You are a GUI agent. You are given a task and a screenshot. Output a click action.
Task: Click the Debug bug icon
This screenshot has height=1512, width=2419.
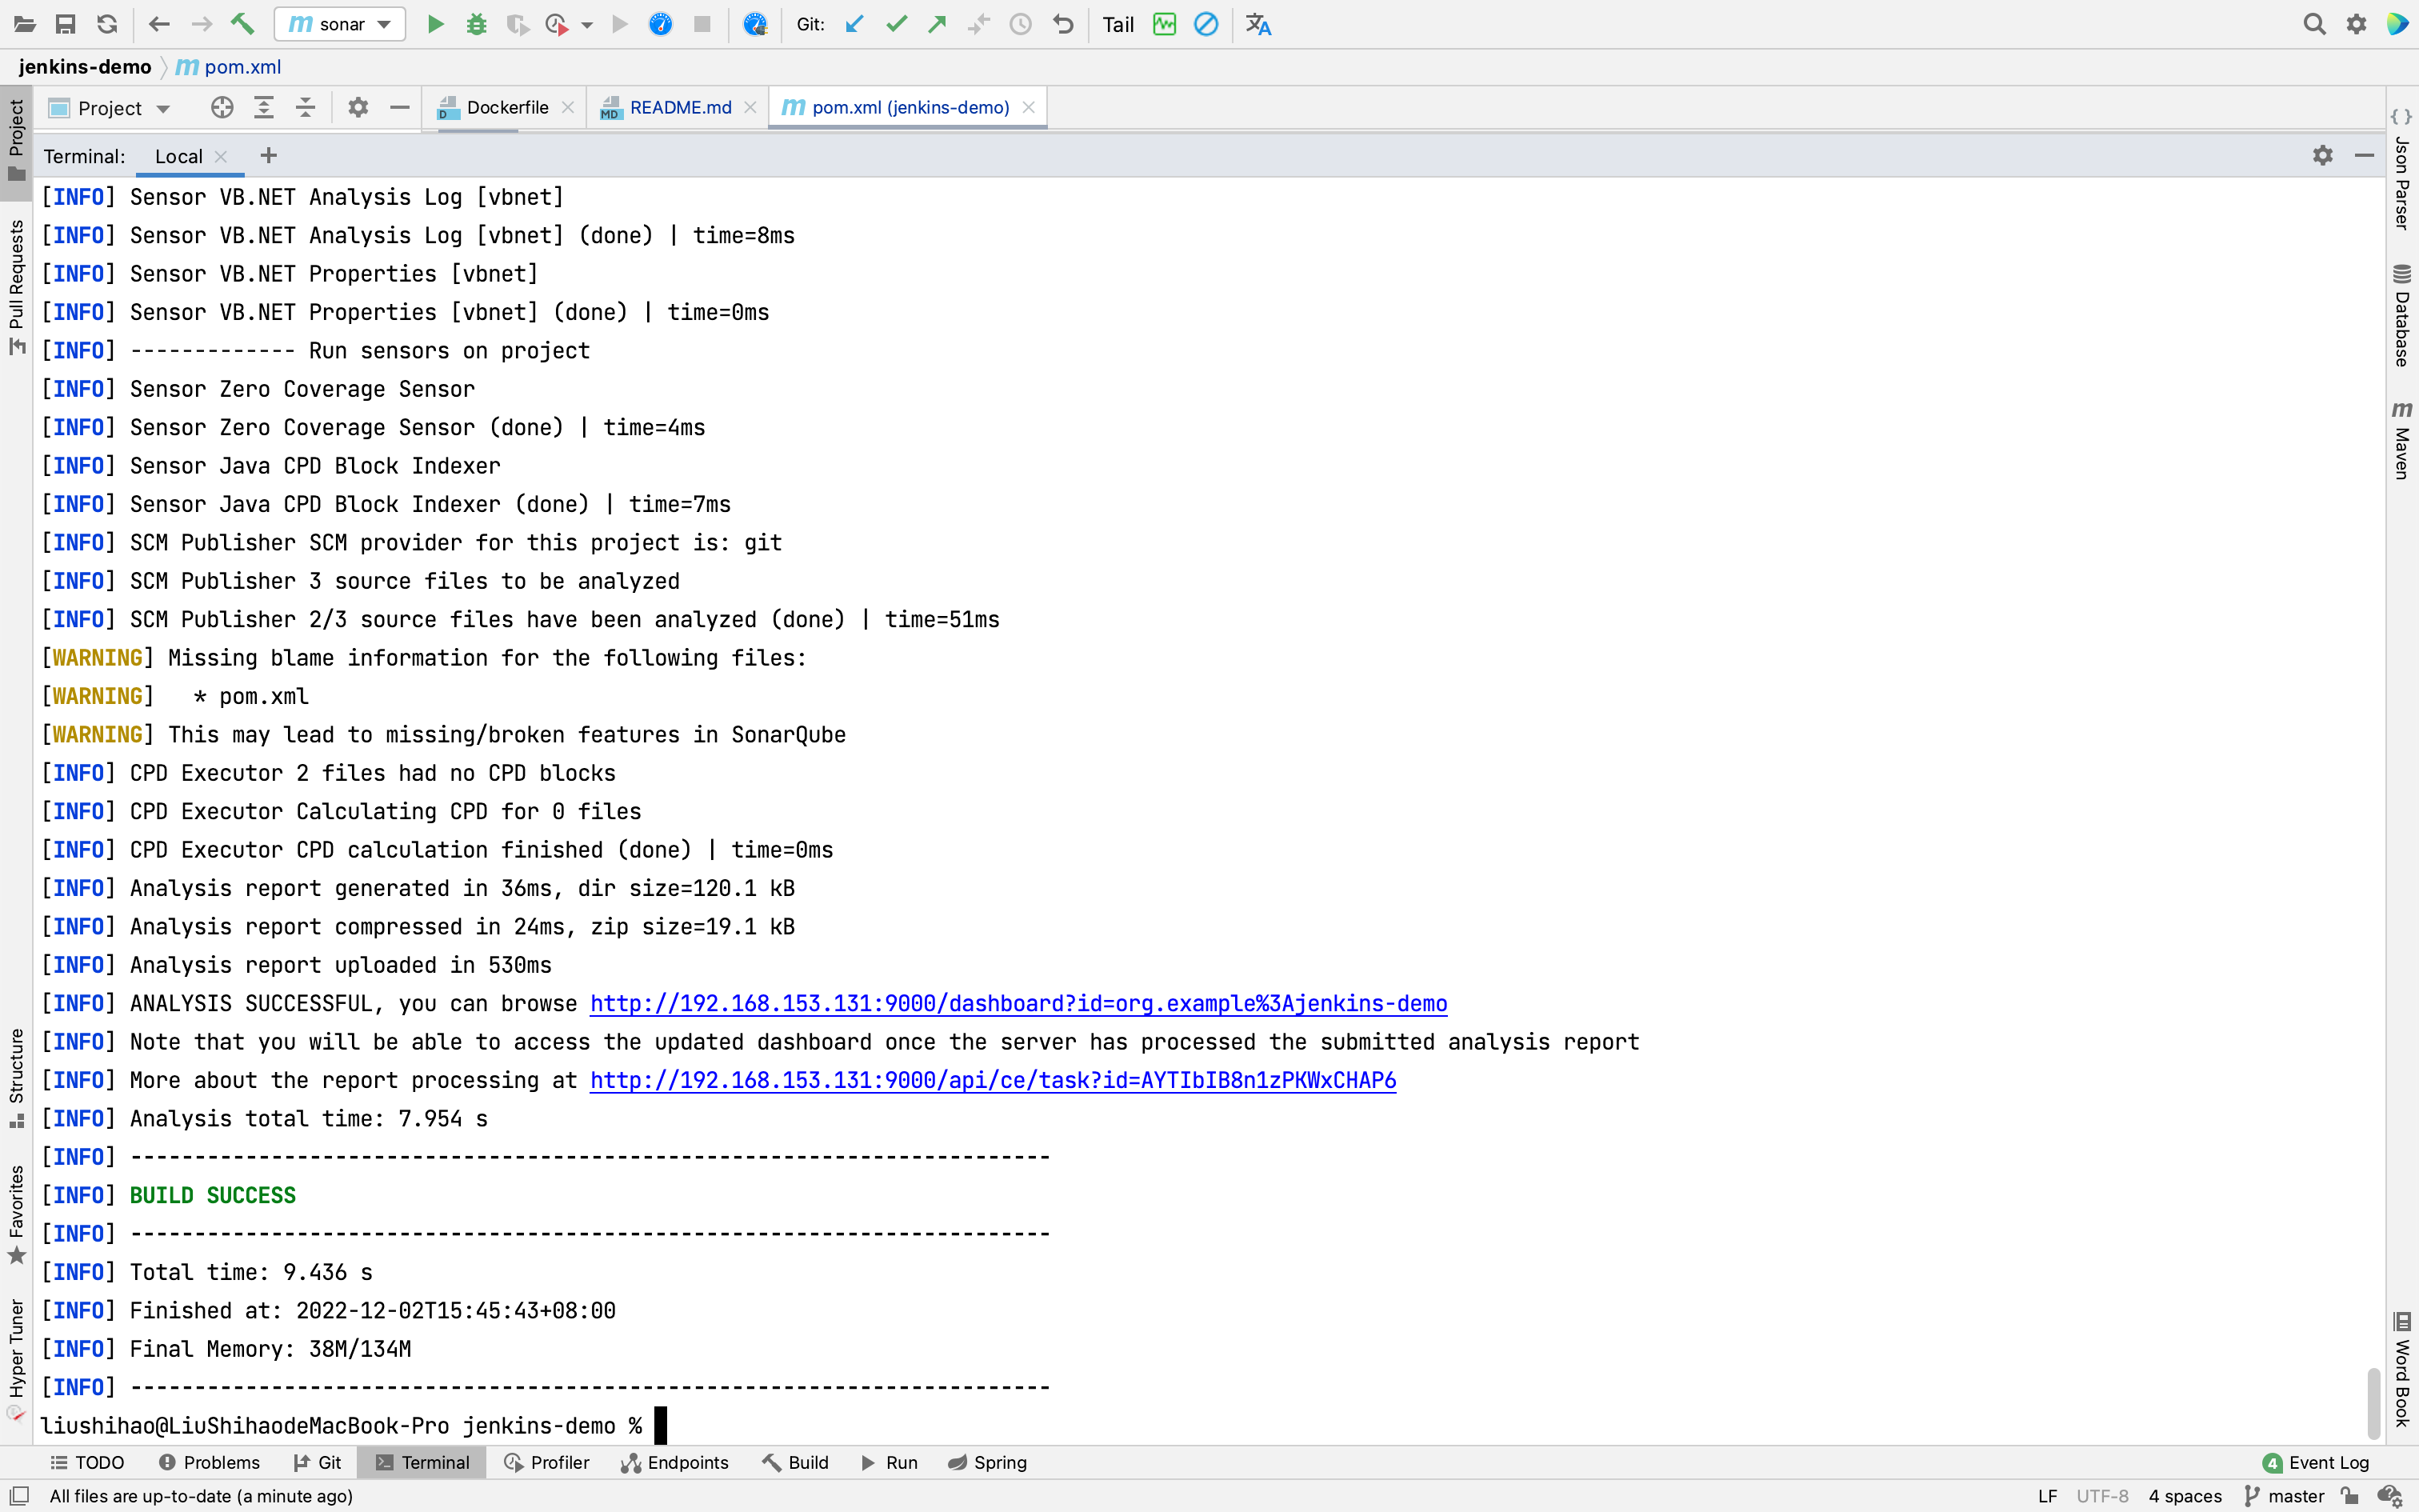pos(477,24)
